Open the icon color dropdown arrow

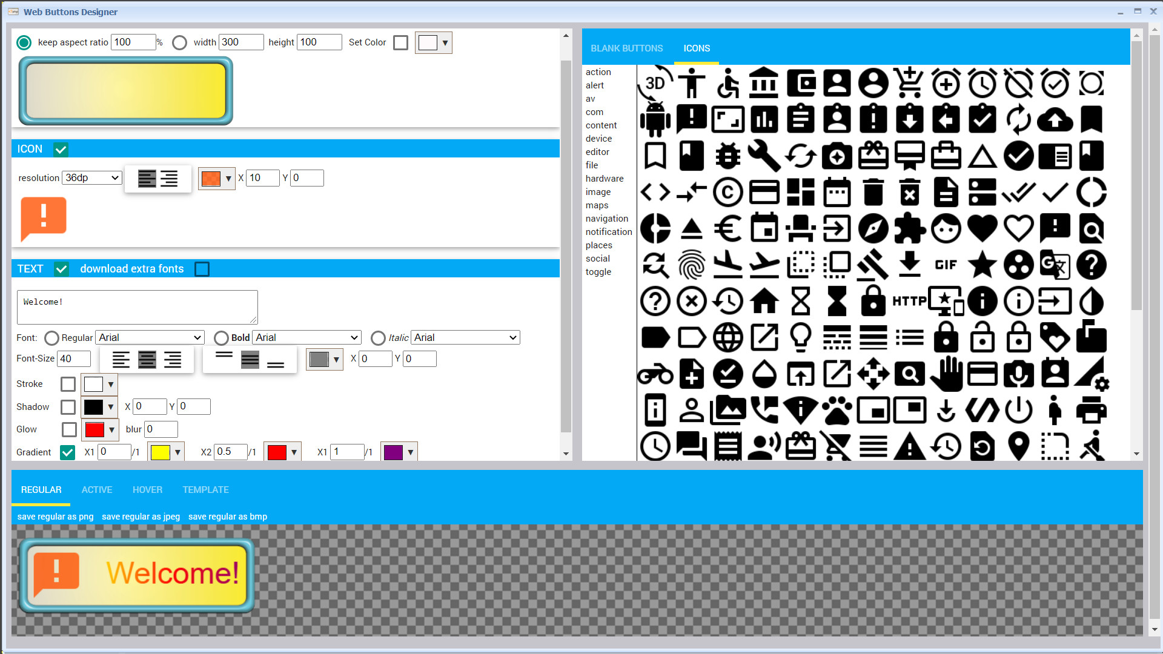pos(228,178)
